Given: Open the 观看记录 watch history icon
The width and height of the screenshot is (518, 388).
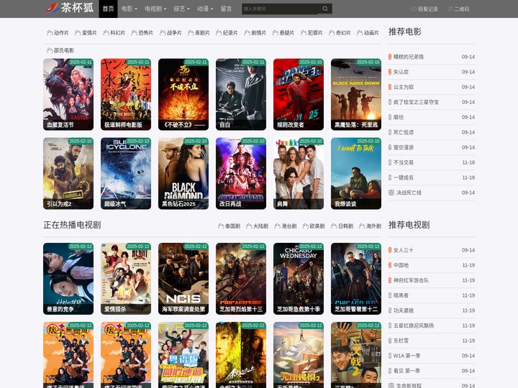Looking at the screenshot, I should point(414,9).
